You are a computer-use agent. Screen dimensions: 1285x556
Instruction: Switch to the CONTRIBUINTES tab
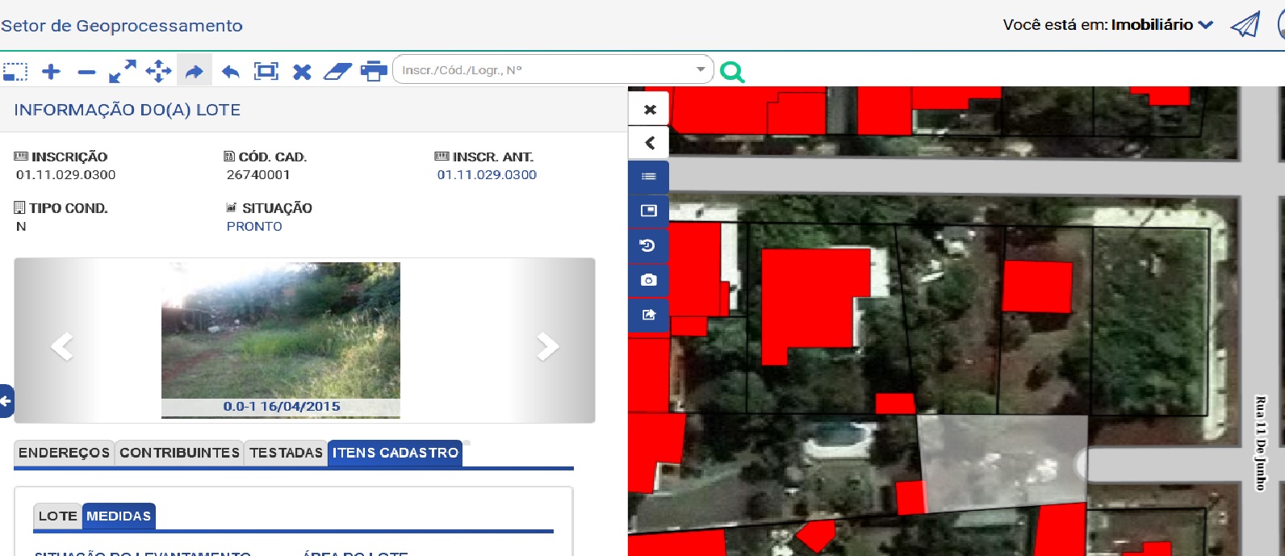coord(179,454)
